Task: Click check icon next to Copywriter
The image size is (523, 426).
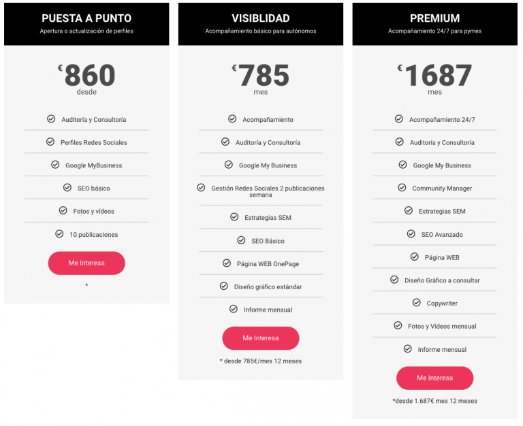Action: click(417, 303)
